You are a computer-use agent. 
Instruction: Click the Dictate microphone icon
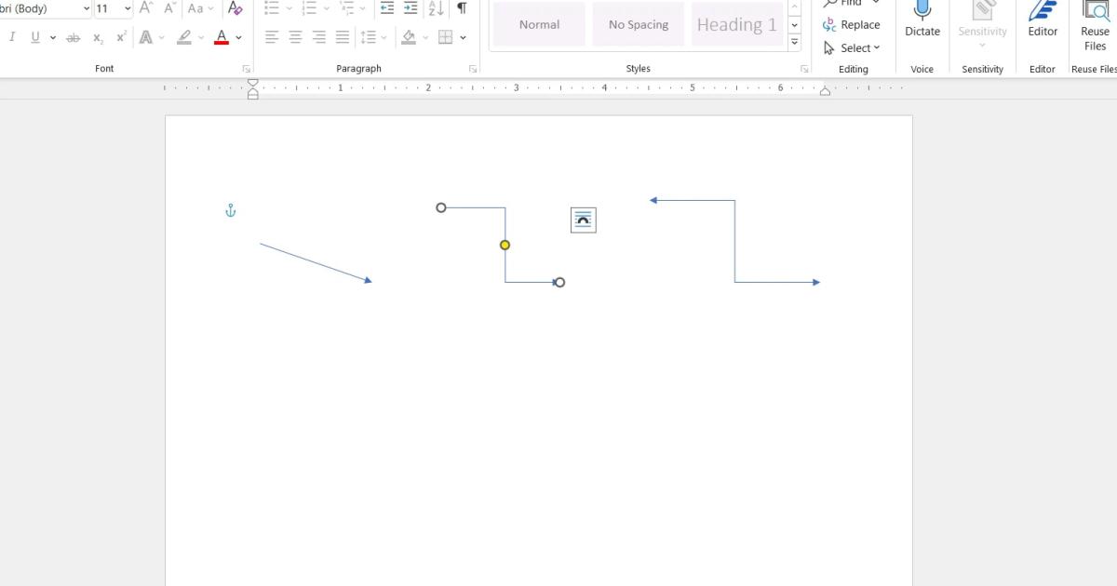point(922,11)
